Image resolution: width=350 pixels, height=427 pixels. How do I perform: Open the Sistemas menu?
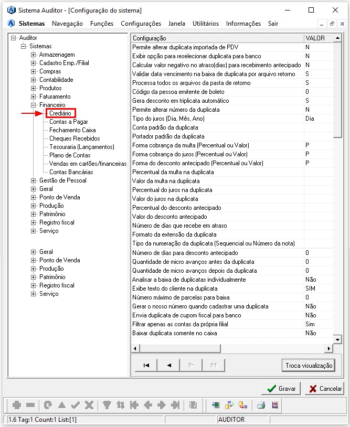(x=31, y=24)
